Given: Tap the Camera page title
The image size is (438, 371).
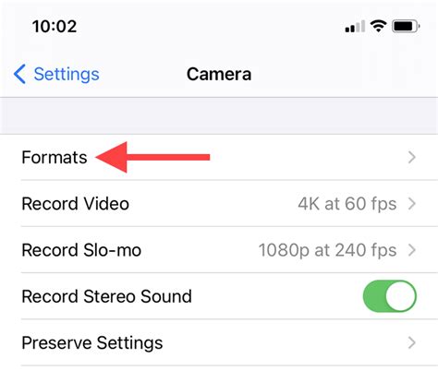Looking at the screenshot, I should 219,74.
